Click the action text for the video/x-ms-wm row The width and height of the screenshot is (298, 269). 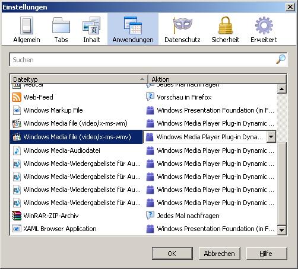pyautogui.click(x=215, y=123)
